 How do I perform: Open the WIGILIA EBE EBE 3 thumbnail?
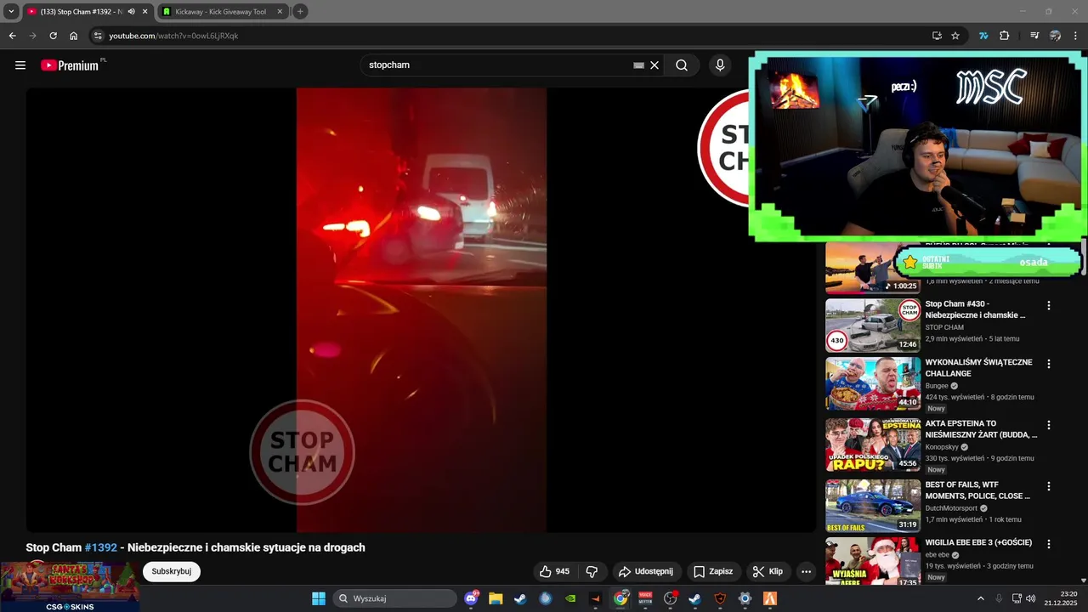click(x=873, y=561)
